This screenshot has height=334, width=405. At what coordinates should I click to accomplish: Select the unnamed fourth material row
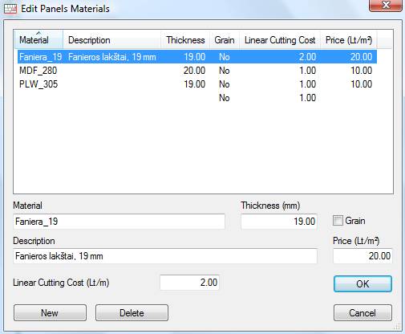[x=197, y=98]
